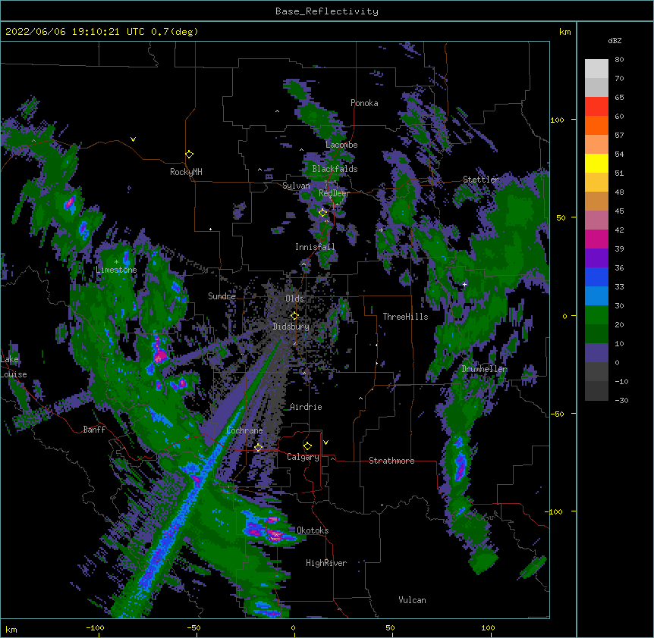Click the Limestone label
This screenshot has height=638, width=654.
click(x=116, y=270)
